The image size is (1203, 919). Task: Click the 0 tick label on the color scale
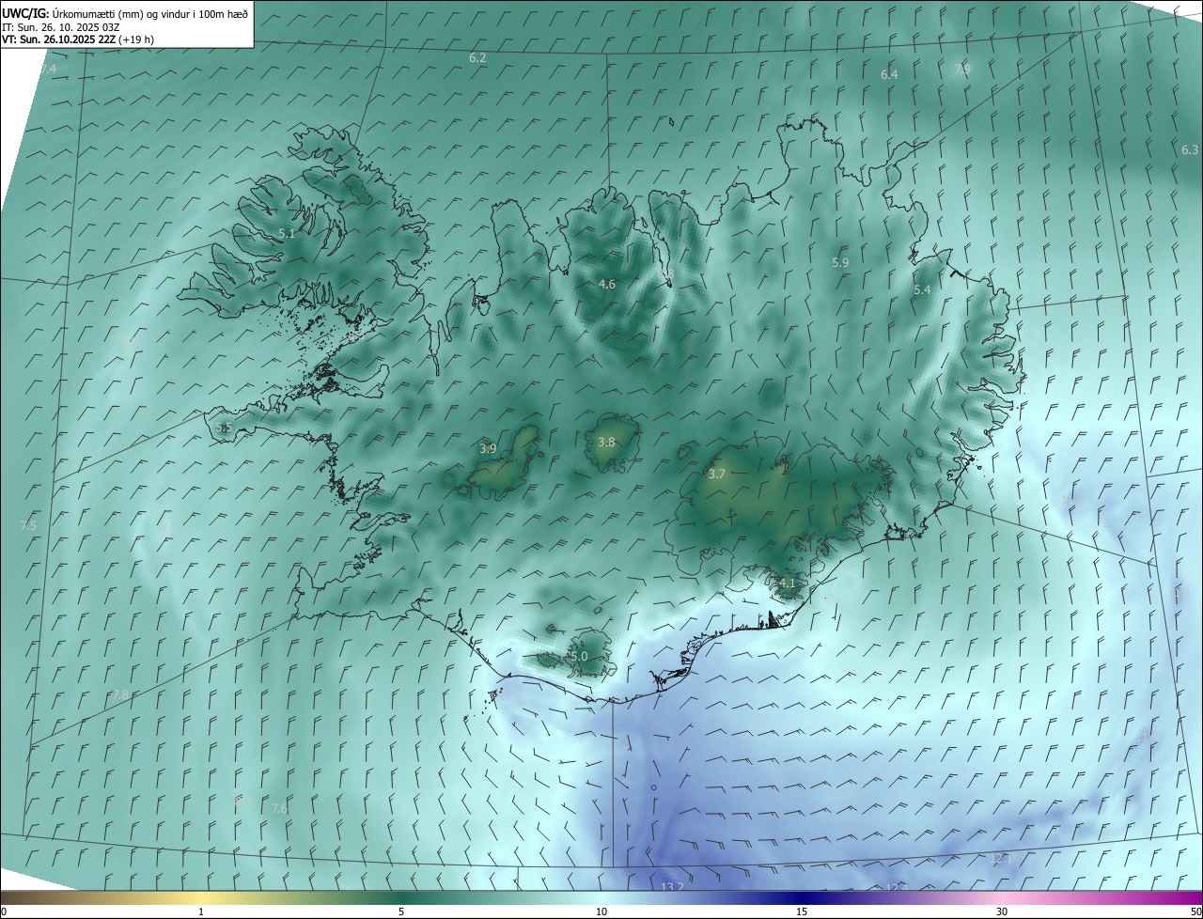4,911
